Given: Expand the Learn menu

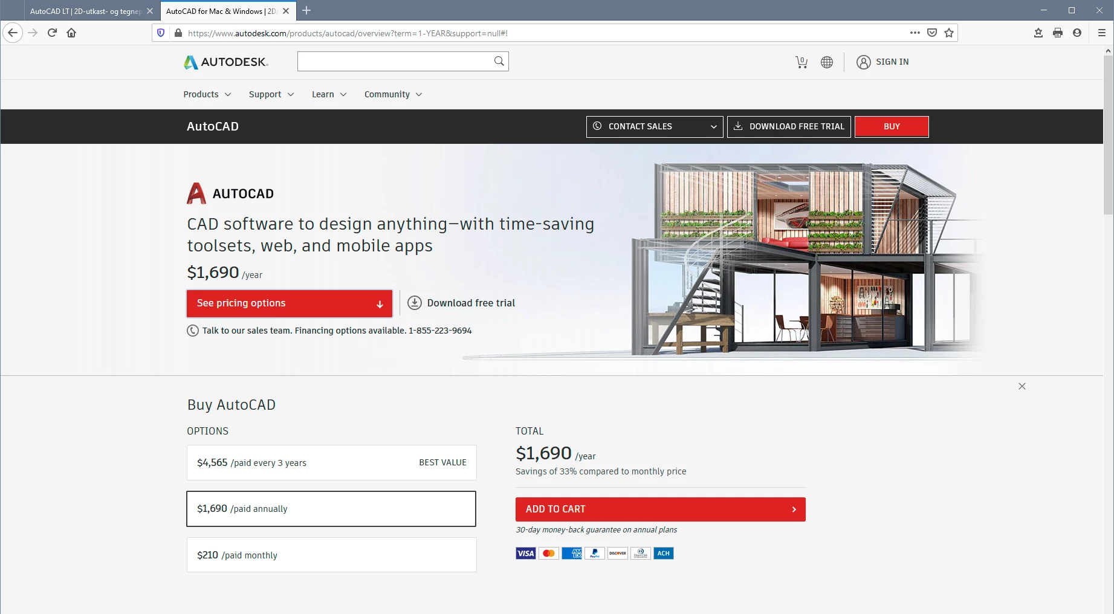Looking at the screenshot, I should pos(329,94).
